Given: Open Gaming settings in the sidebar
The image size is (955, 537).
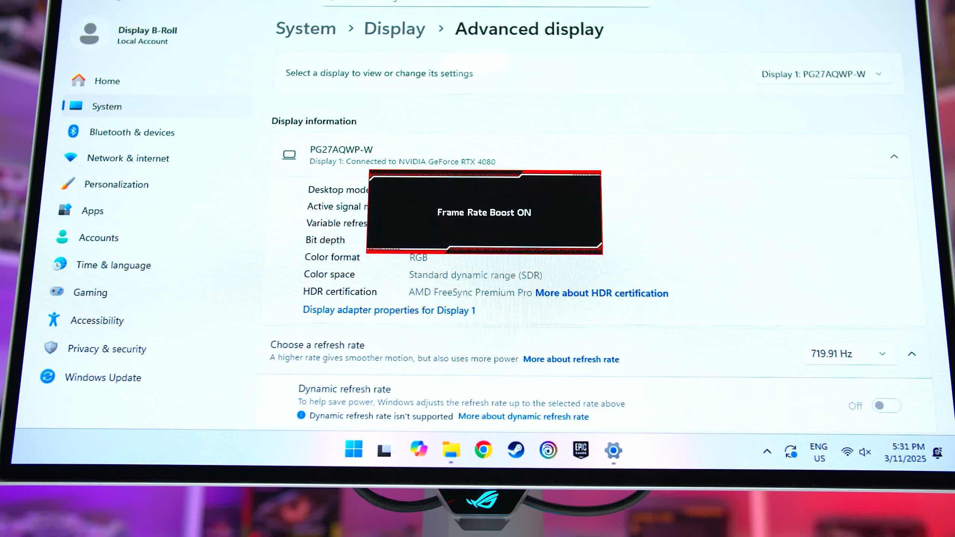Looking at the screenshot, I should (91, 292).
